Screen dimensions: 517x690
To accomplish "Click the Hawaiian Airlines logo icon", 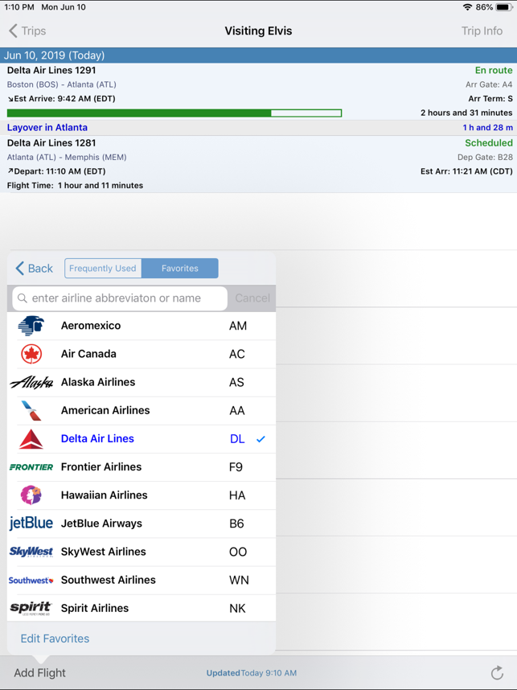I will click(31, 495).
